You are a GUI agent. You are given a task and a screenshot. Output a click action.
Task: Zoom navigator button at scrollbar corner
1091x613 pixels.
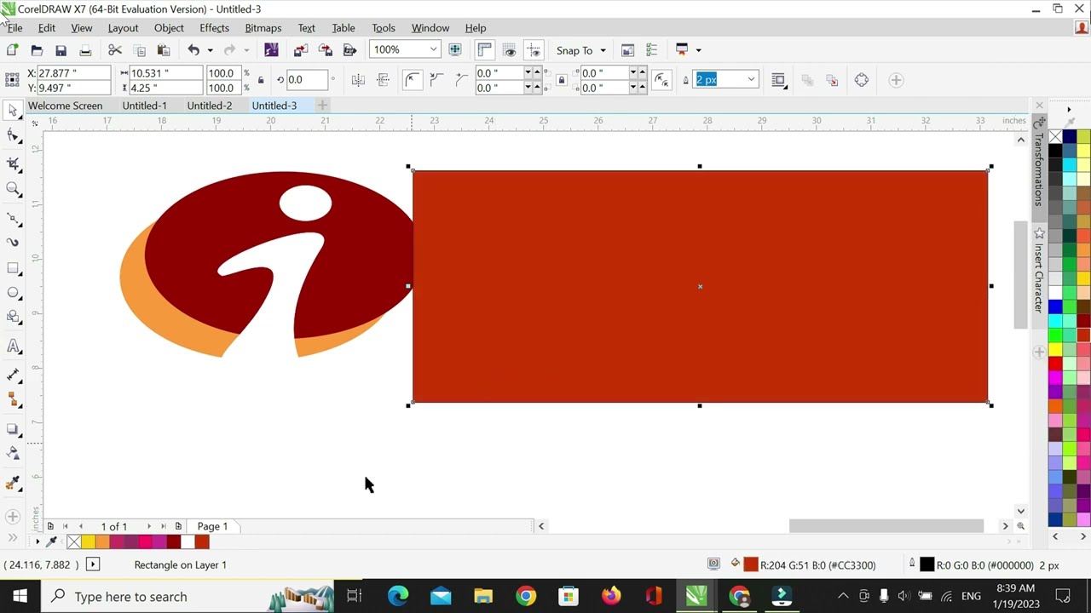pyautogui.click(x=1020, y=526)
